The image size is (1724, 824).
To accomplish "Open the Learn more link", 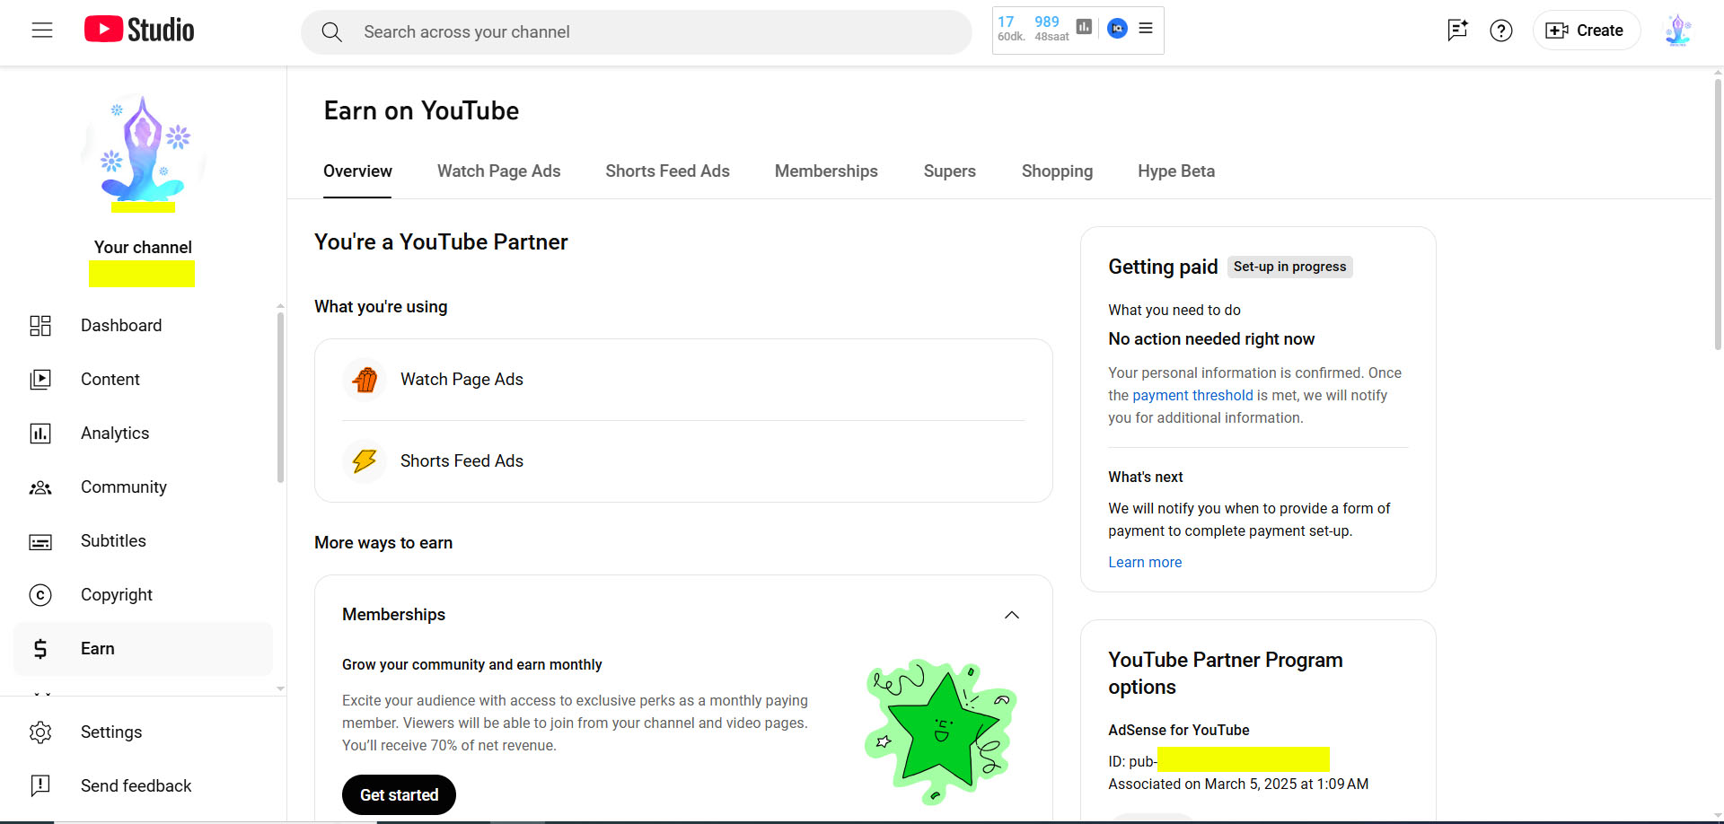I will point(1145,563).
